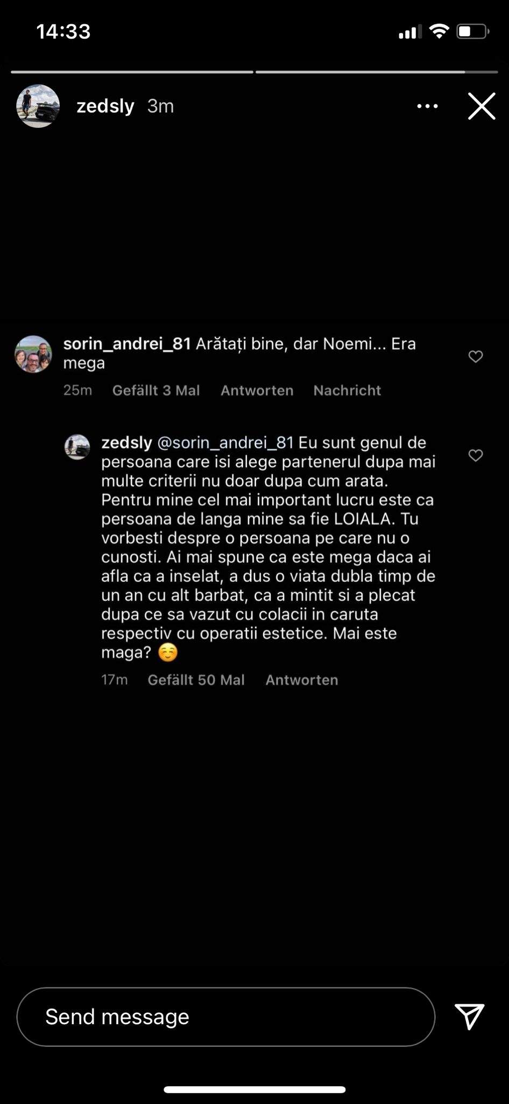Screen dimensions: 509x1104
Task: Open zedsly's story profile picture
Action: tap(38, 106)
